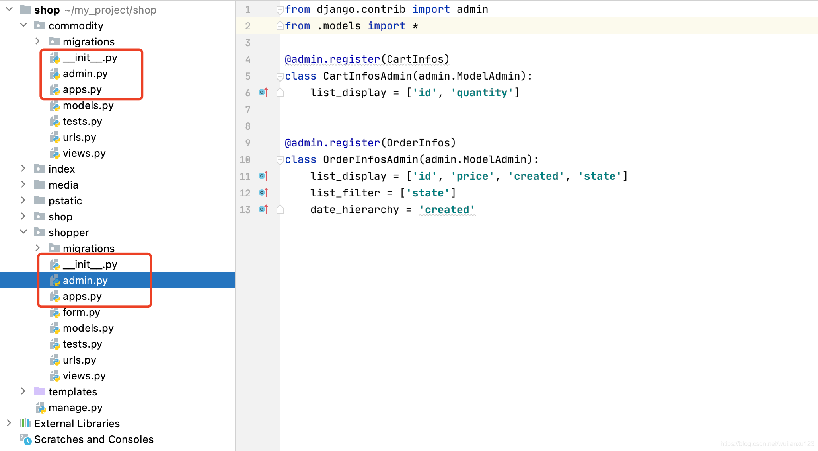818x451 pixels.
Task: Expand the media folder chevron
Action: tap(23, 184)
